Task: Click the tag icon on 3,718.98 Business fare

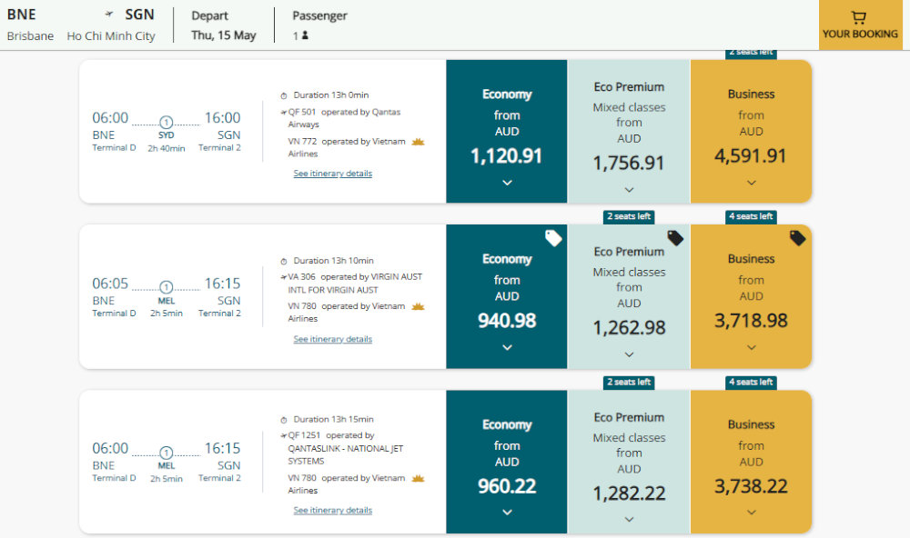Action: click(x=797, y=238)
